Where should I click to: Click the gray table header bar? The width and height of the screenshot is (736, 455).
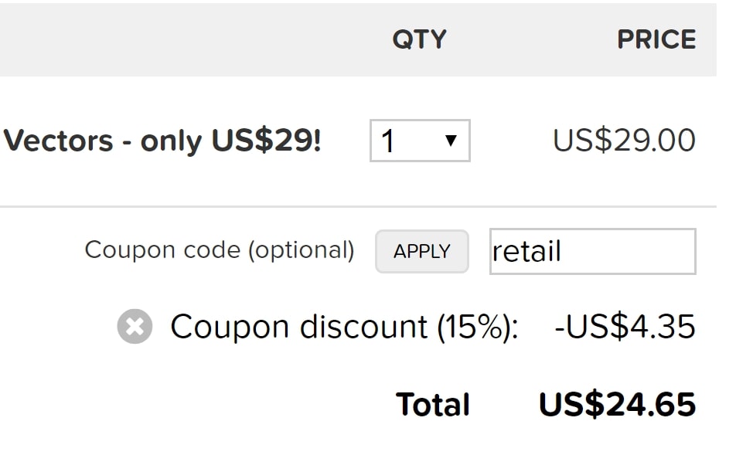click(358, 39)
